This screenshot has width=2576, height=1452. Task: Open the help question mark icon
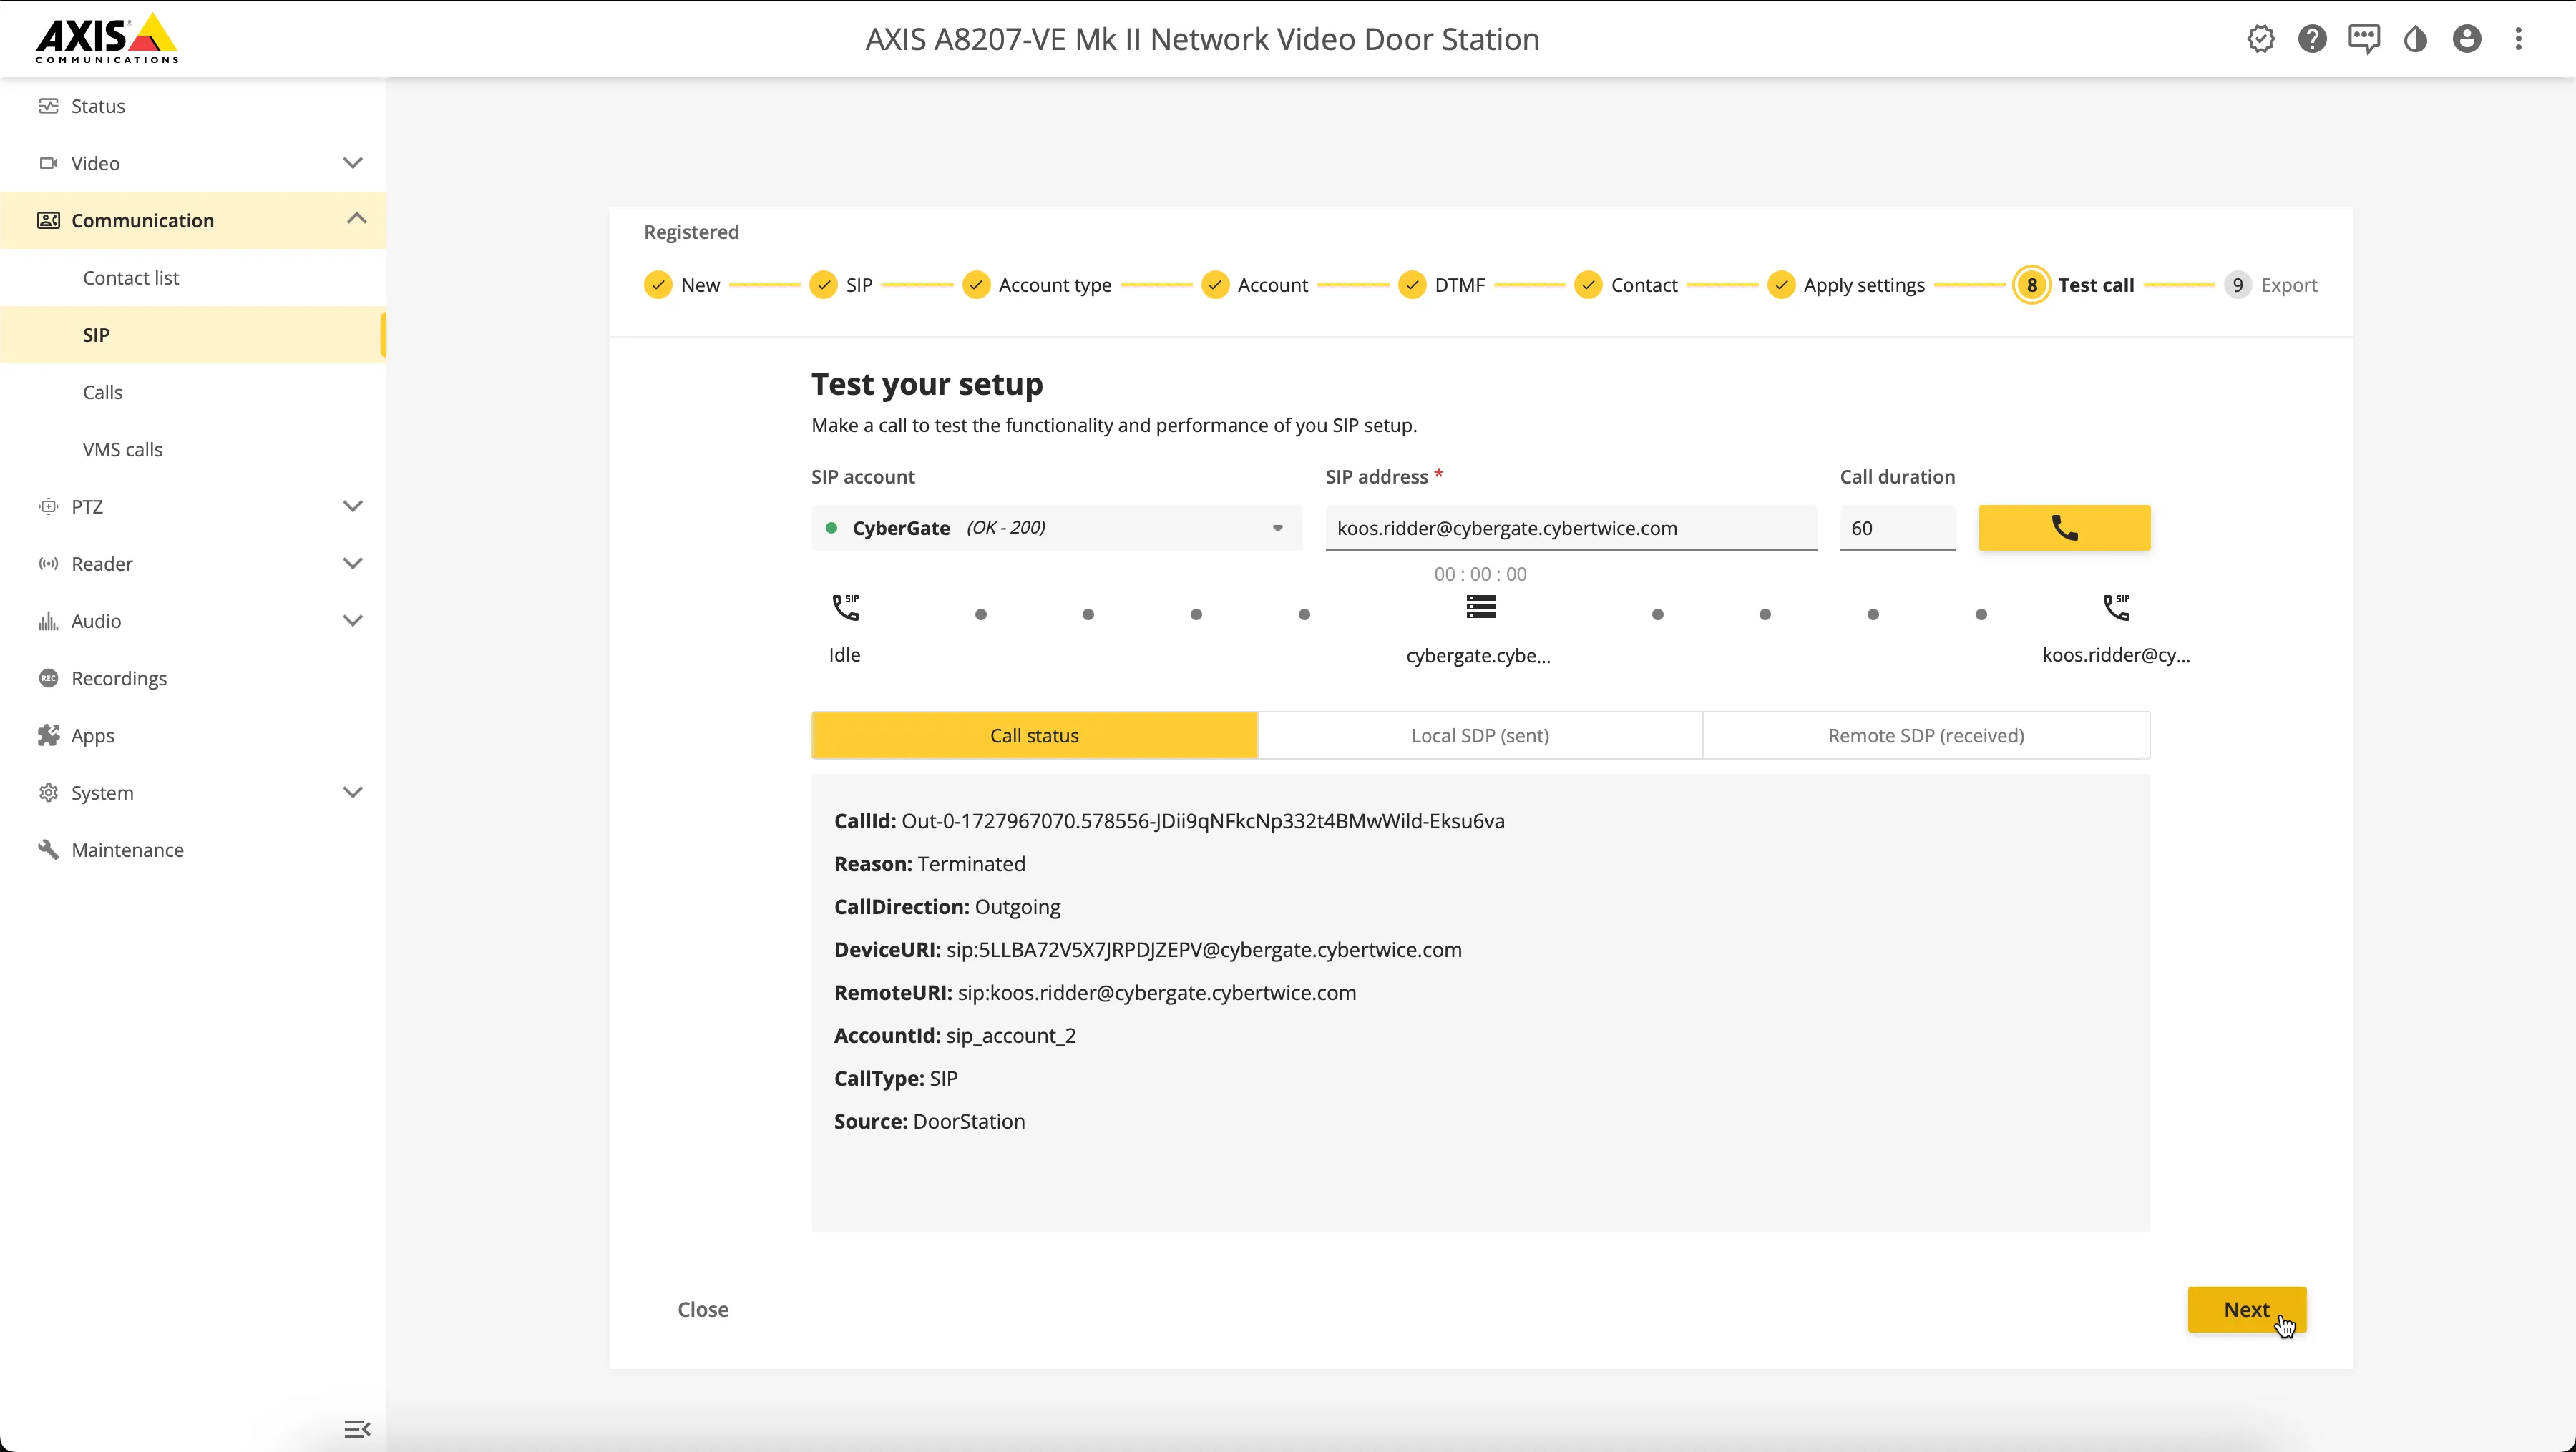click(2312, 39)
